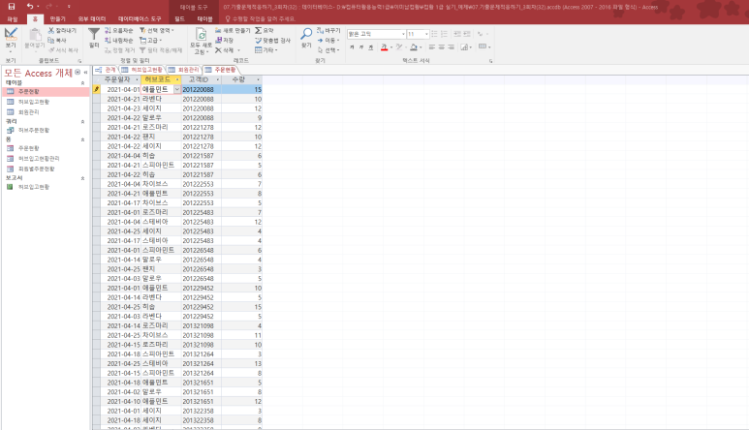Select the 고객ID column header
The height and width of the screenshot is (430, 749).
point(202,79)
